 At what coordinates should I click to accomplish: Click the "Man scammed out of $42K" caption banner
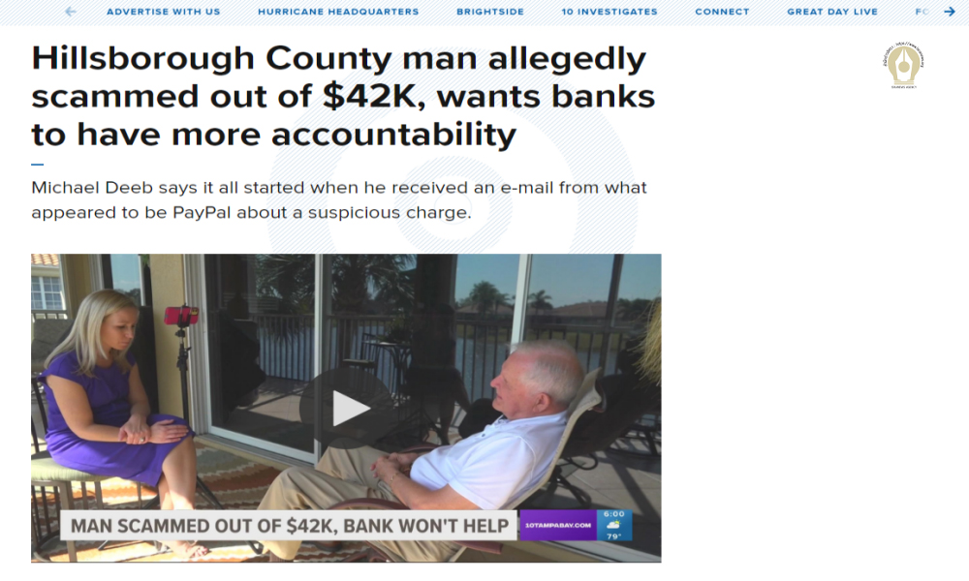pos(289,526)
